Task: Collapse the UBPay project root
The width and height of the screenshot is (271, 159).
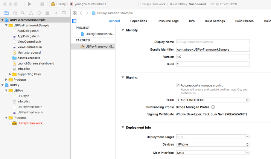Action: (x=2, y=85)
